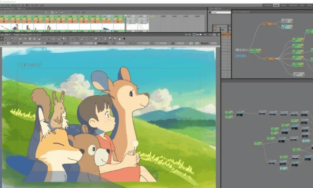Click the left-pointing collapse arrow ending the tool bar
Viewport: 313px width, 188px height.
[124, 39]
